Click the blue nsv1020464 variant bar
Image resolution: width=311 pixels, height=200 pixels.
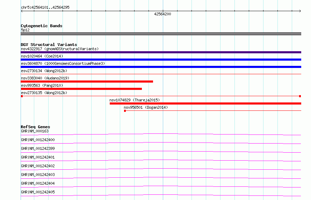(x=161, y=60)
